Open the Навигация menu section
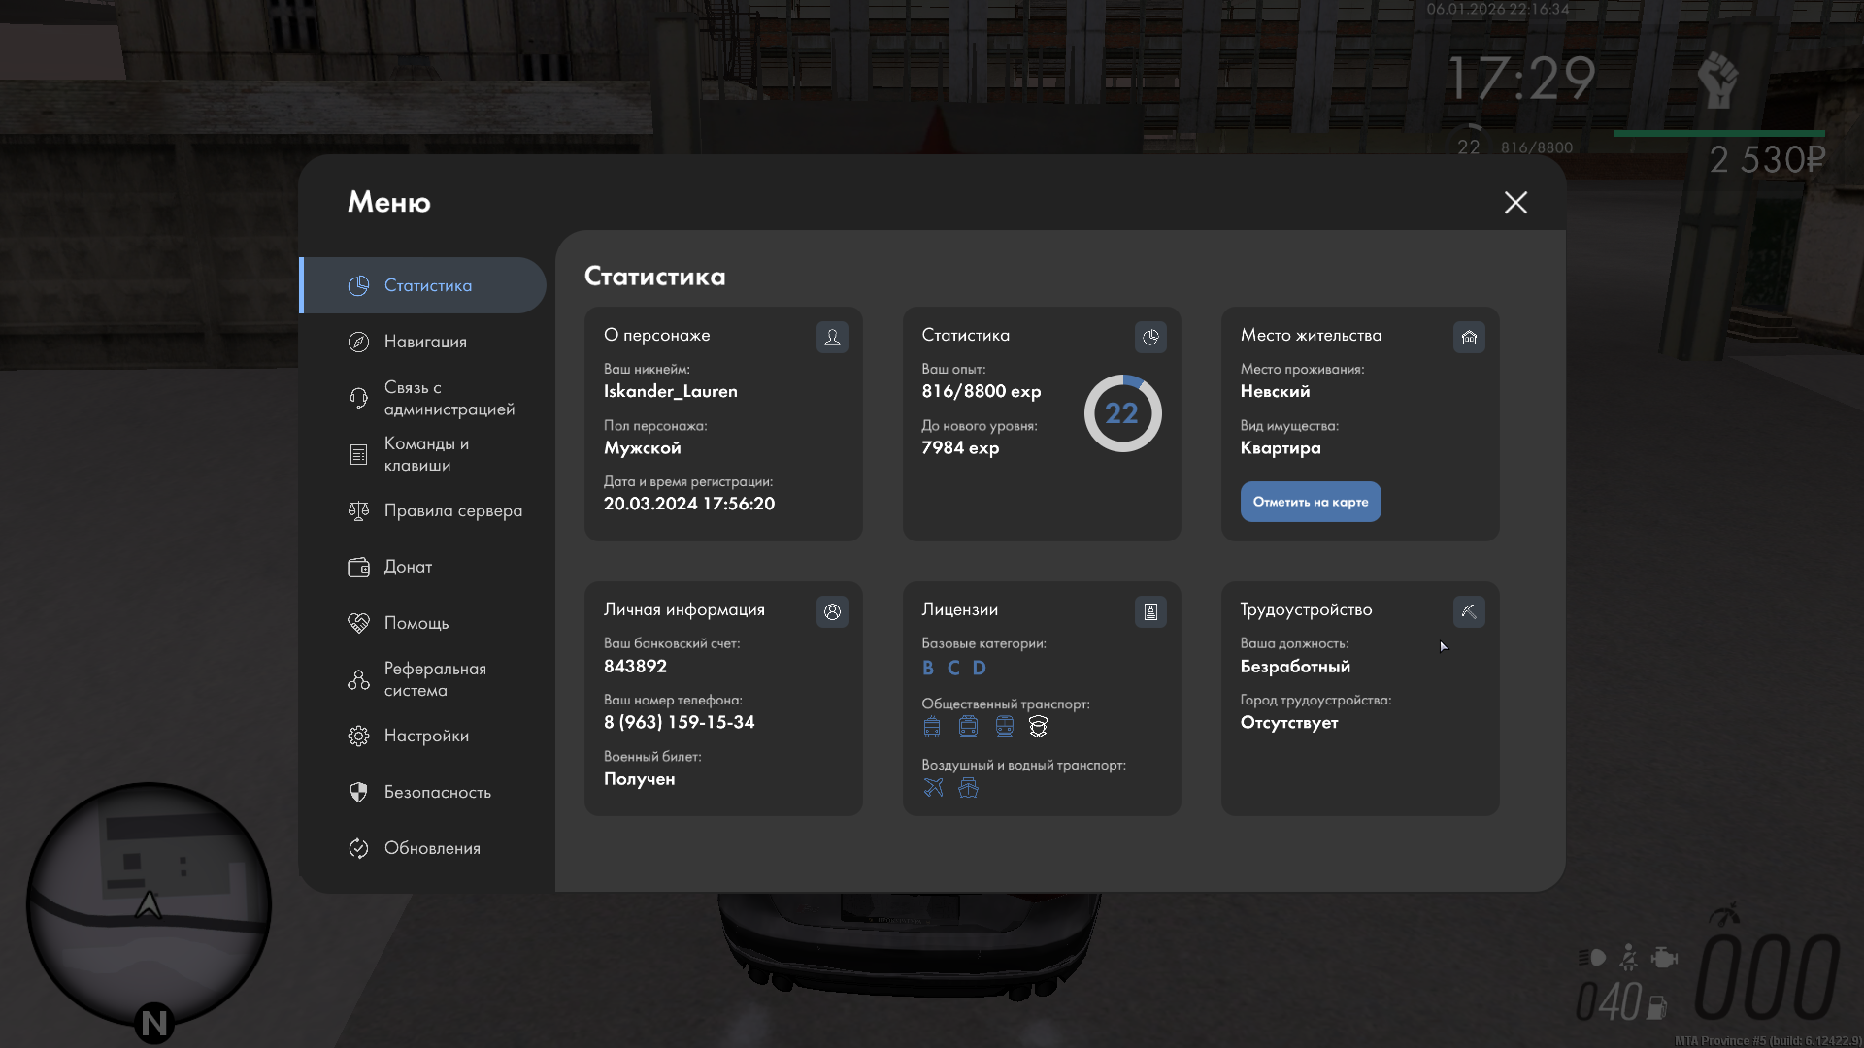The image size is (1864, 1048). pos(424,342)
